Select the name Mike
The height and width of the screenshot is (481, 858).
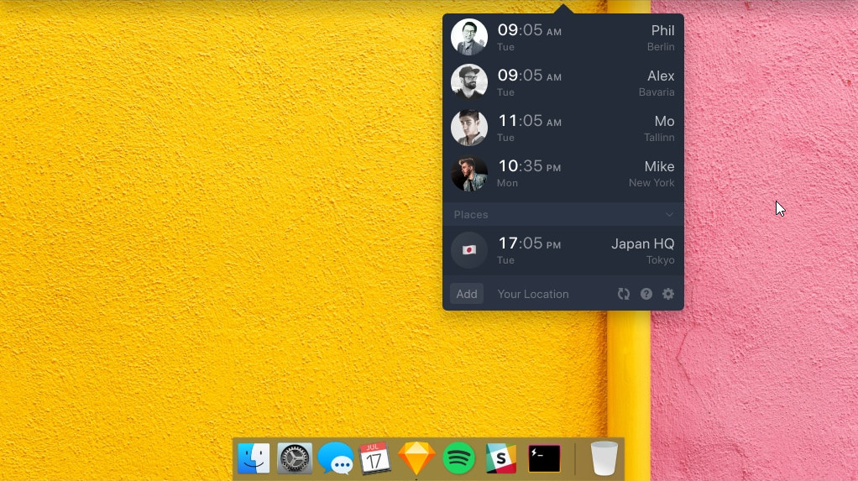[659, 166]
